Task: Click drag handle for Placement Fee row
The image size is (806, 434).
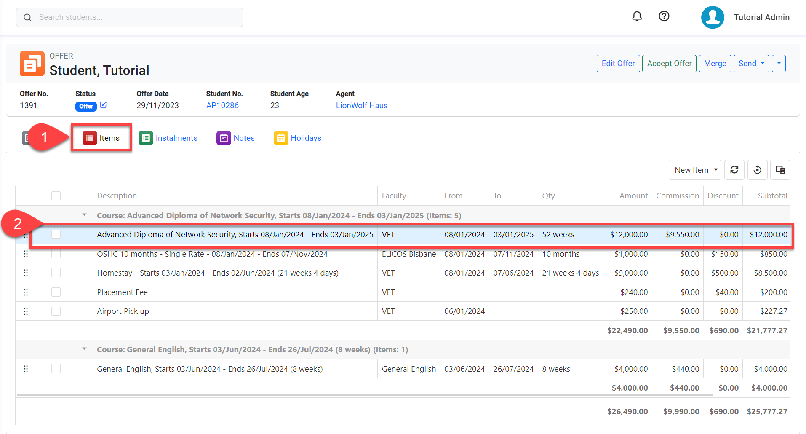Action: pos(26,292)
